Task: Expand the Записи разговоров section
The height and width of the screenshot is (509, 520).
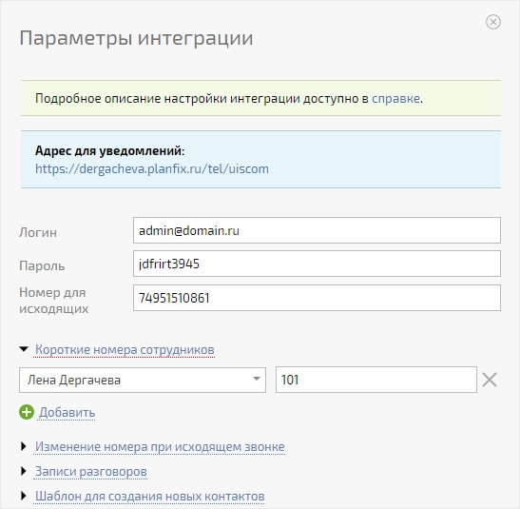Action: tap(91, 472)
